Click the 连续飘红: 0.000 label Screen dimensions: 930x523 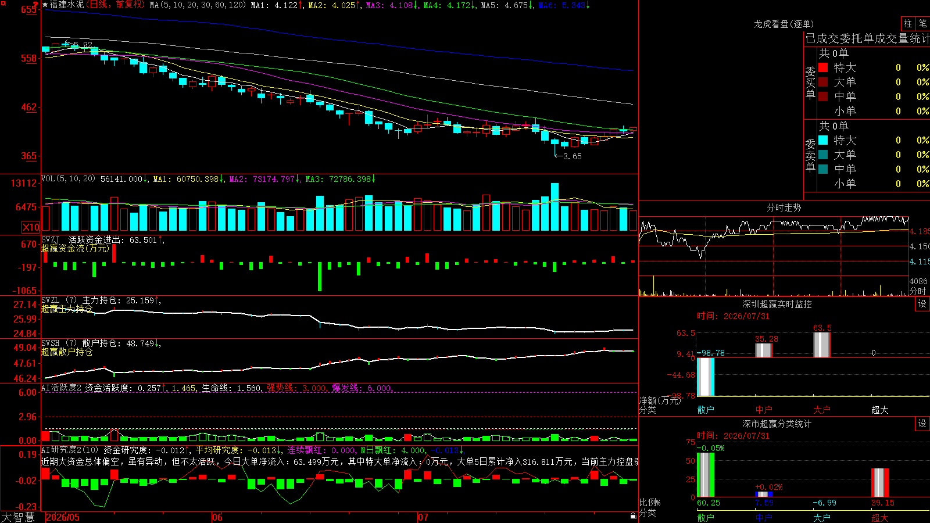coord(322,450)
